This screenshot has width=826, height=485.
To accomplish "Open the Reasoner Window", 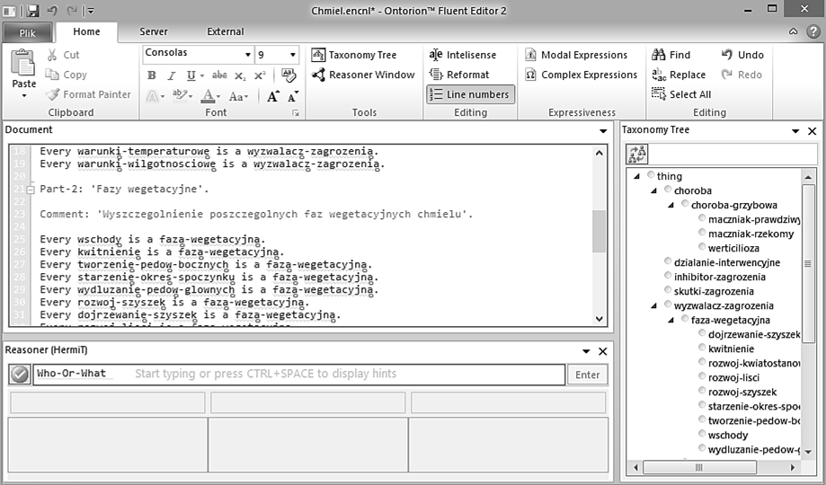I will pos(363,75).
